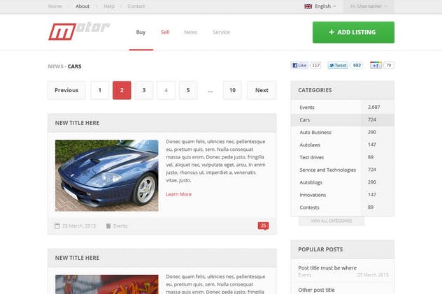Go to page 3
Screen dimensions: 442x294
(144, 90)
